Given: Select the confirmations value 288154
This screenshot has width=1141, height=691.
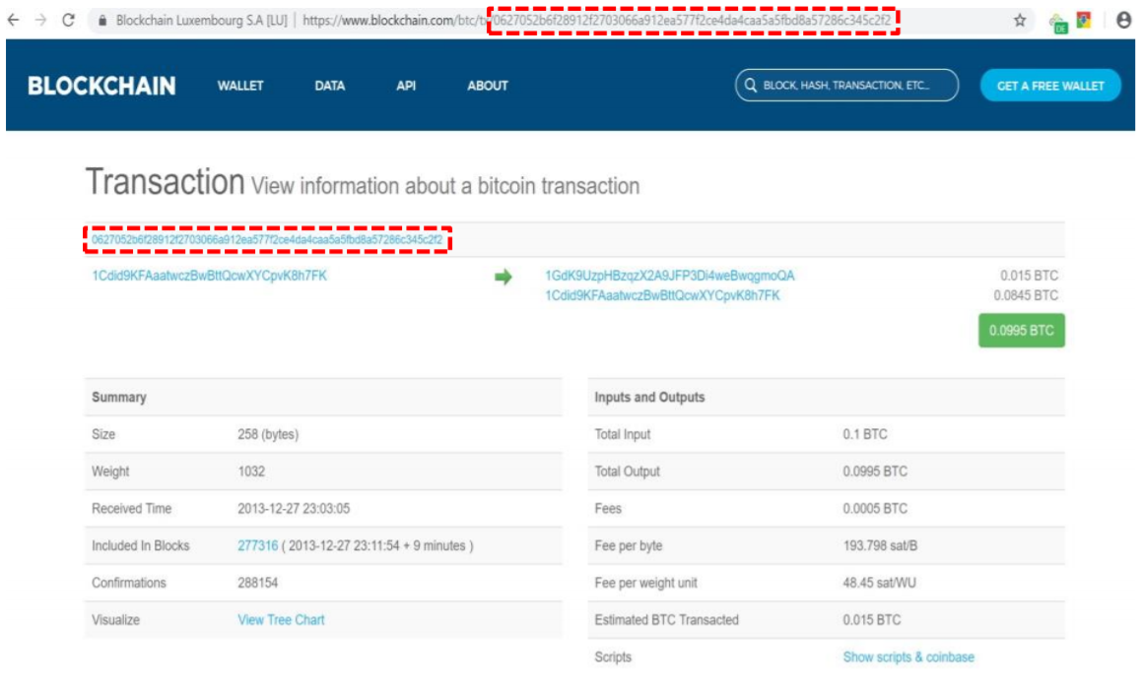Looking at the screenshot, I should coord(257,583).
